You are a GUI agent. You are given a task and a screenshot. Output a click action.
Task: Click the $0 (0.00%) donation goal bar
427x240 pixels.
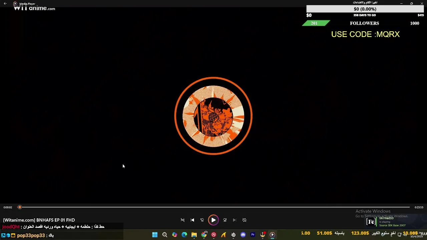point(365,9)
